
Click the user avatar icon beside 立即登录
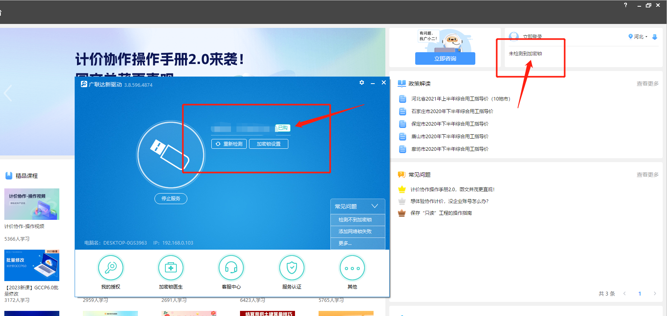(513, 37)
